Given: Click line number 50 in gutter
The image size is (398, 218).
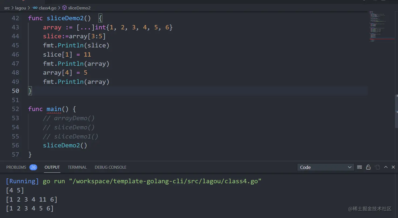Looking at the screenshot, I should tap(15, 91).
